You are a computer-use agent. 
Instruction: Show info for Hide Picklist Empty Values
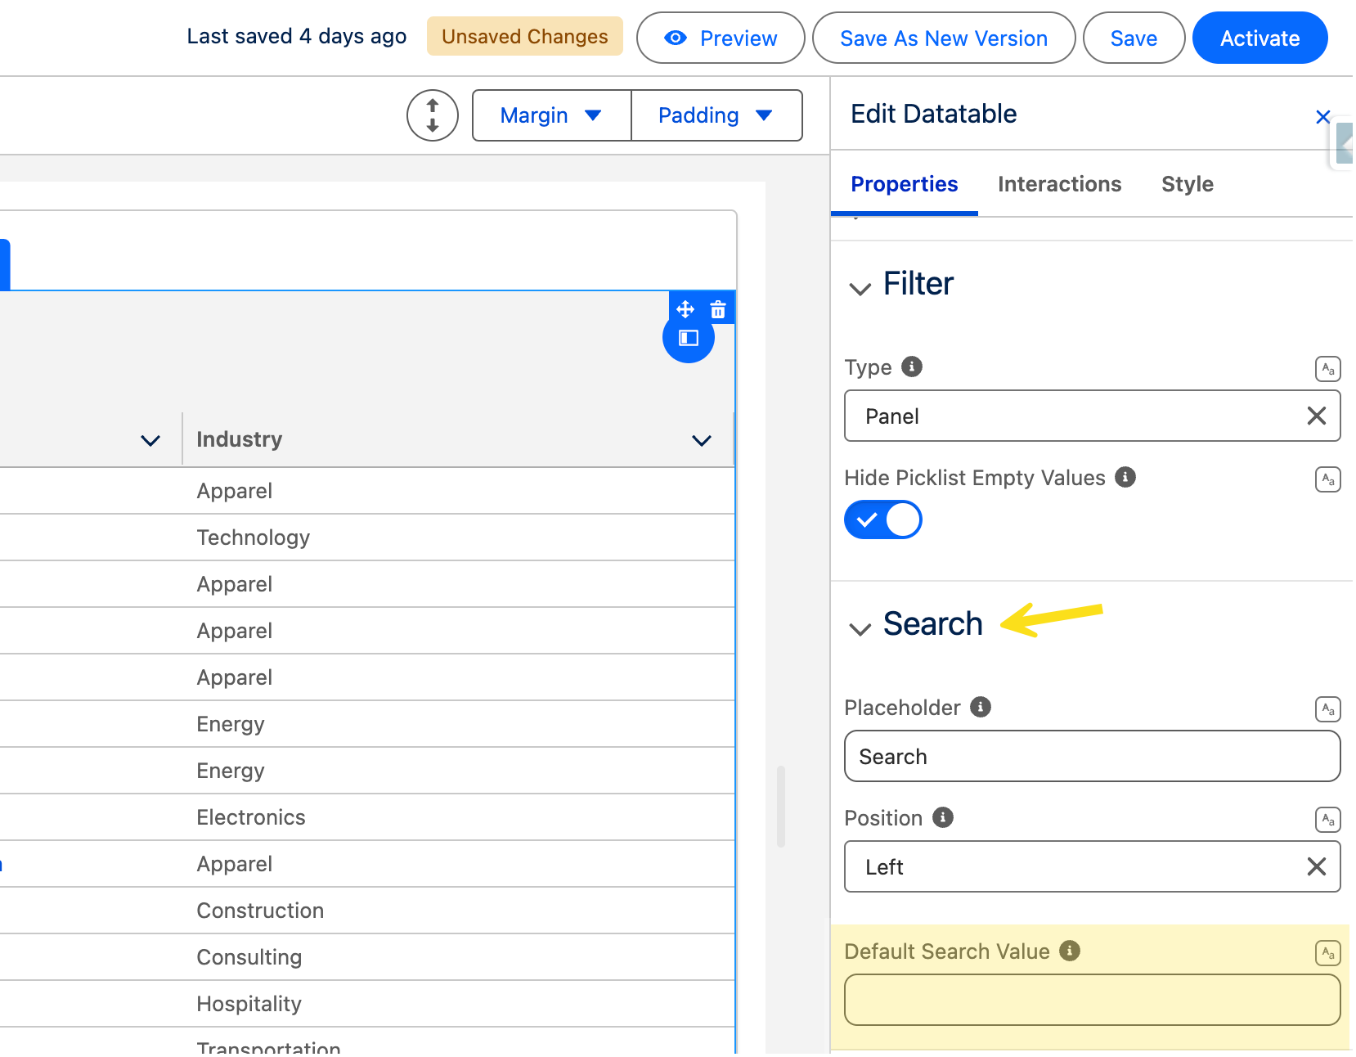(1125, 477)
